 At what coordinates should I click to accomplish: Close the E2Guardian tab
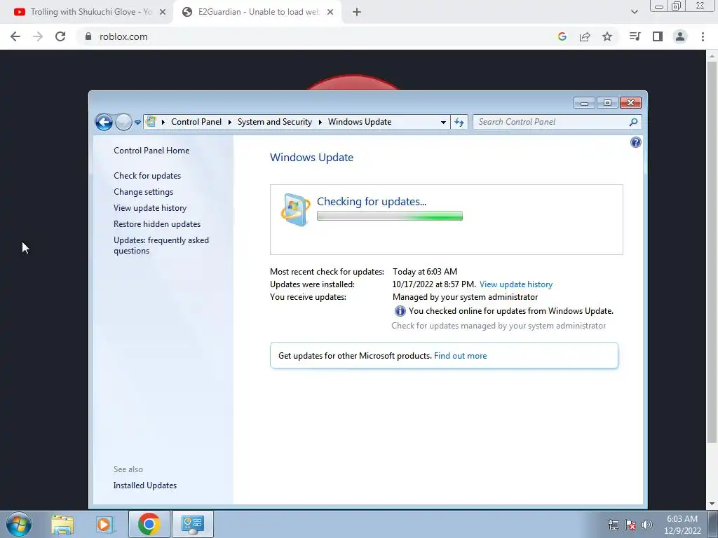(330, 13)
